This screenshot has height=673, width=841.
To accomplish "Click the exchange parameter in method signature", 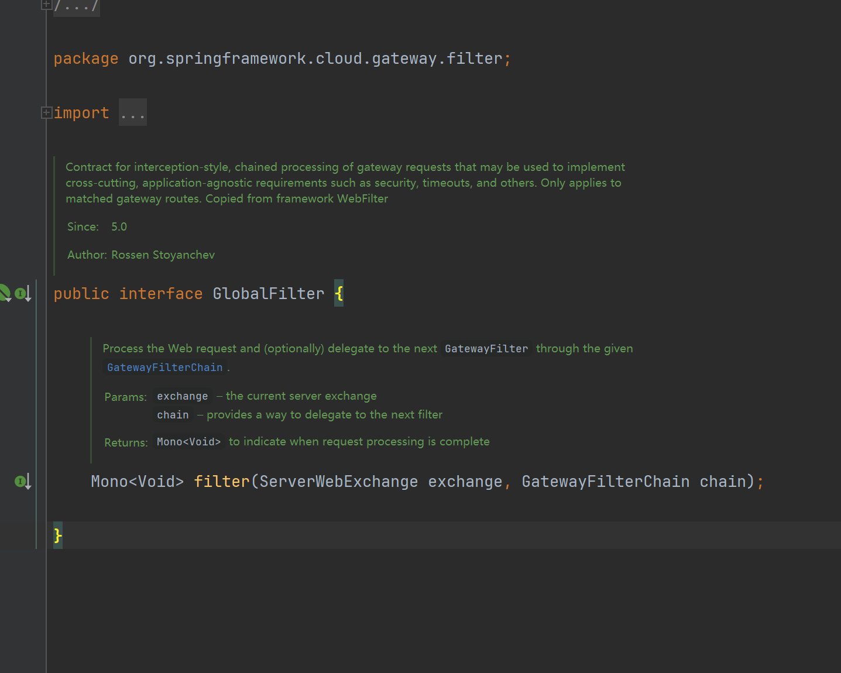I will point(465,482).
